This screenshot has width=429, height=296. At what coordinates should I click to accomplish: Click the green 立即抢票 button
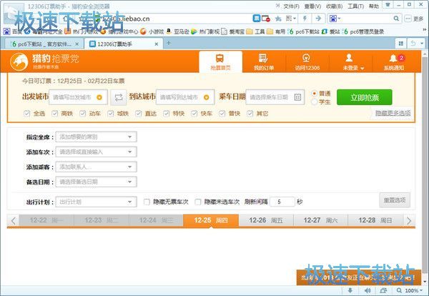[364, 97]
